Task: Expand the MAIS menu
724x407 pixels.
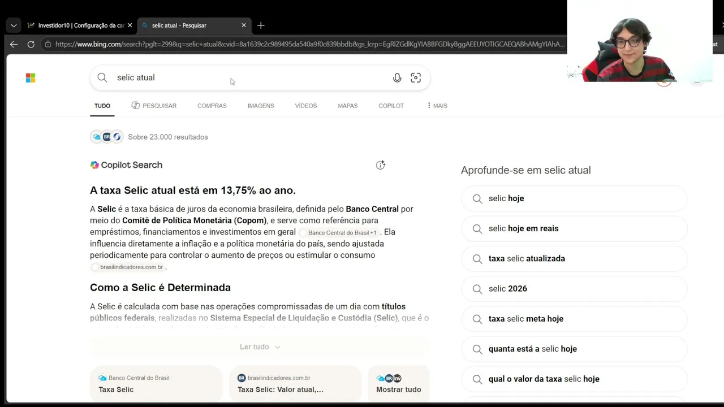Action: (437, 106)
